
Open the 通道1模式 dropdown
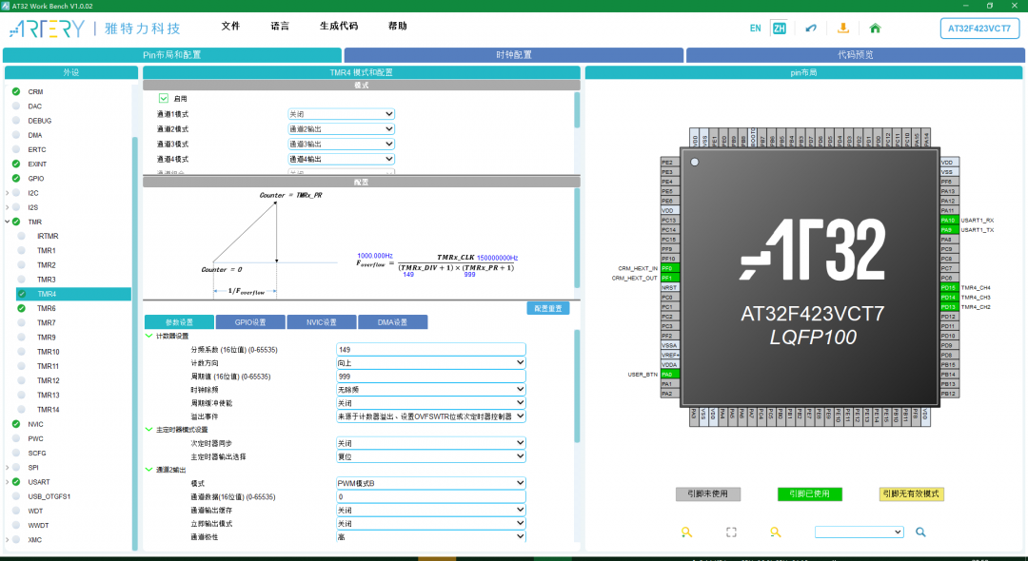(341, 114)
